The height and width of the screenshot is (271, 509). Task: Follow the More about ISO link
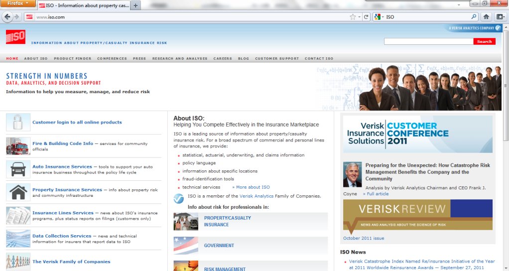click(251, 187)
